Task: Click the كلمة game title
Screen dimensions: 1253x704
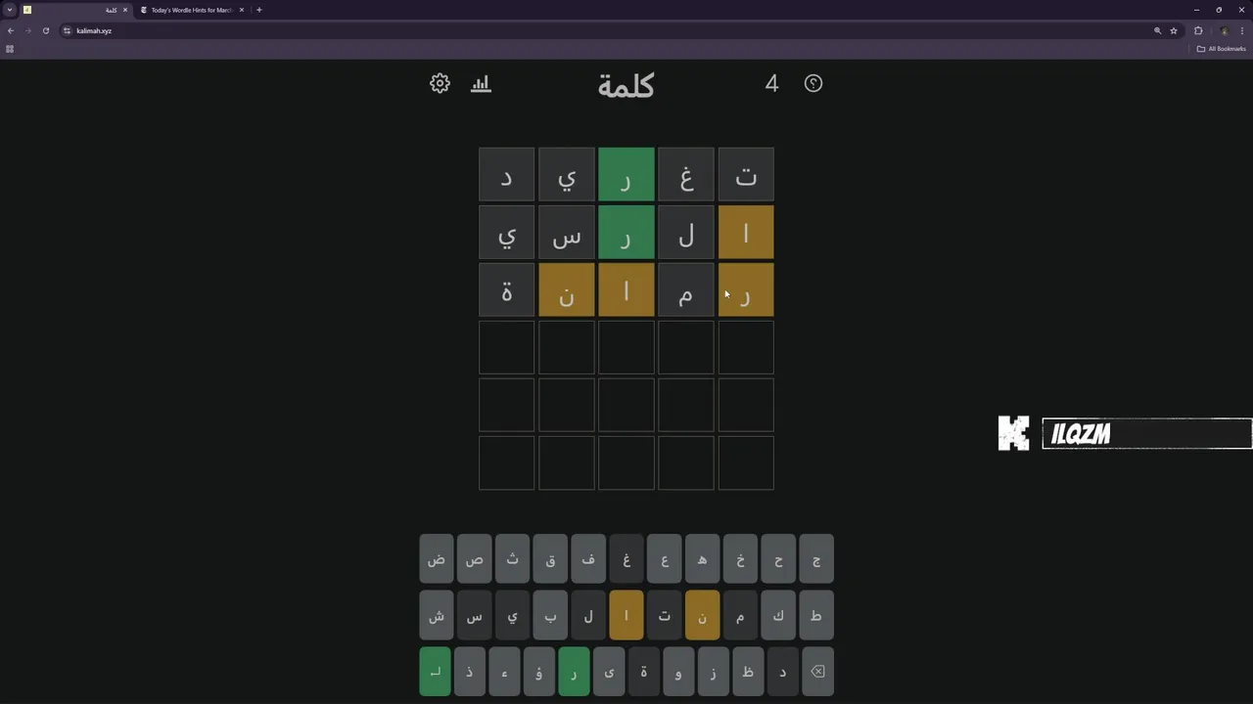Action: [626, 85]
